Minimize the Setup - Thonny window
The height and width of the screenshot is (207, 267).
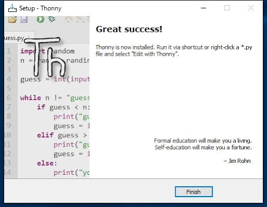coord(203,8)
